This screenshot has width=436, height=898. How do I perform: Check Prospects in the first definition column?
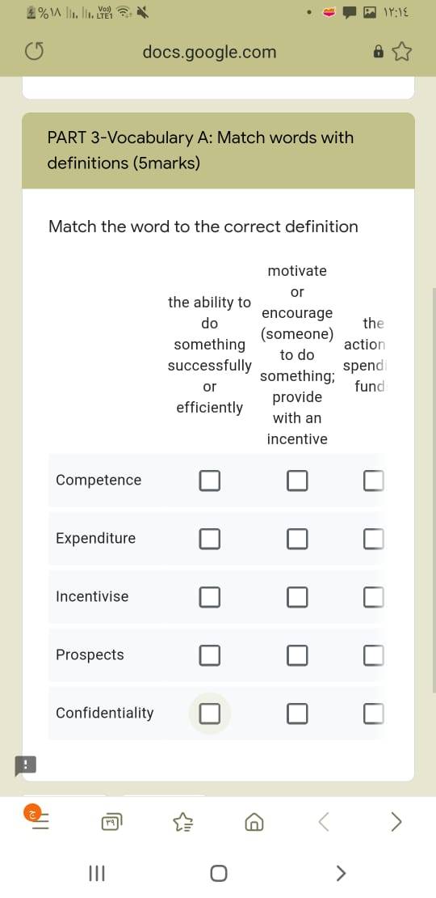(210, 655)
